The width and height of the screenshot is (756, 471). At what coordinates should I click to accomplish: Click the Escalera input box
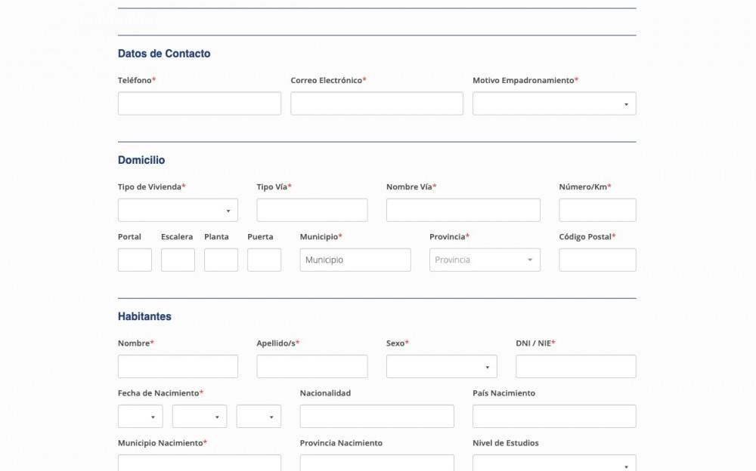(x=178, y=260)
